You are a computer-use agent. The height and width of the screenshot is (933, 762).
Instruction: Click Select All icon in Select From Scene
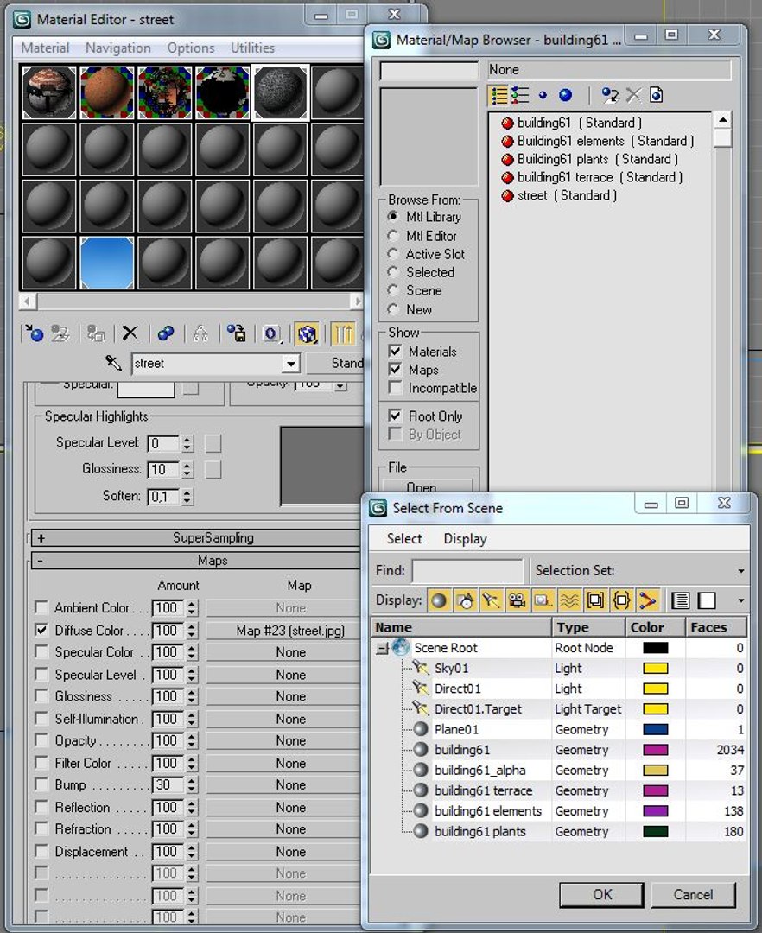pos(680,601)
